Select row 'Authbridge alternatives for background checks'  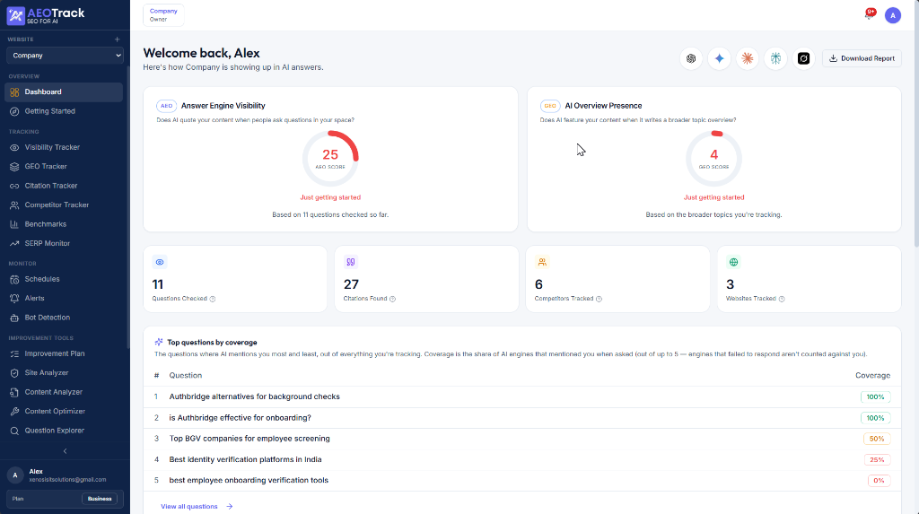click(522, 396)
